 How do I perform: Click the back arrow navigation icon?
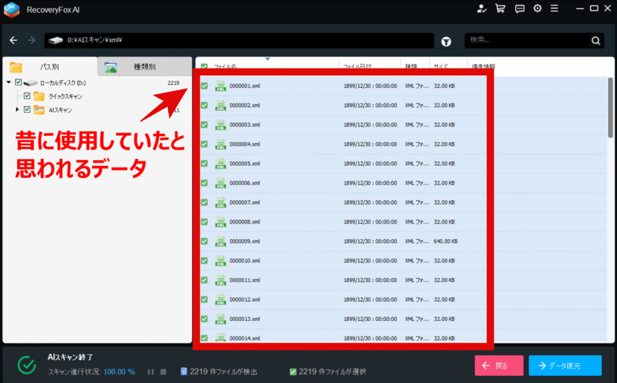coord(13,40)
